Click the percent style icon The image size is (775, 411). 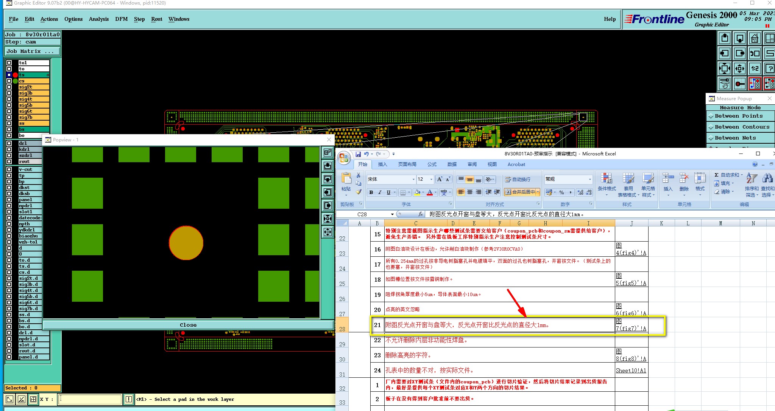(561, 192)
